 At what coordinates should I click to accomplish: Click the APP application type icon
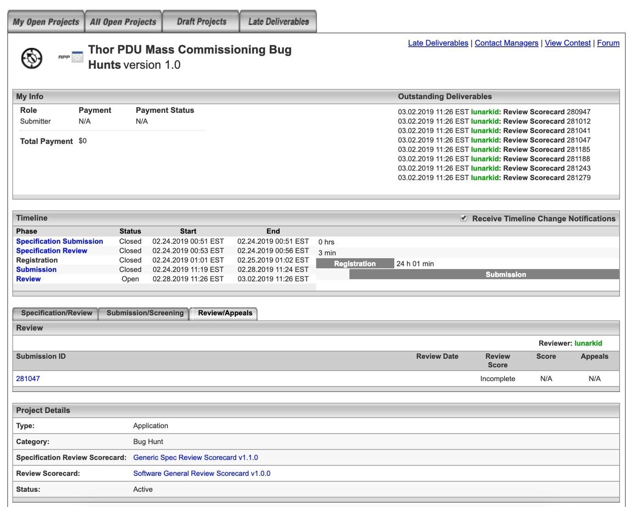71,57
